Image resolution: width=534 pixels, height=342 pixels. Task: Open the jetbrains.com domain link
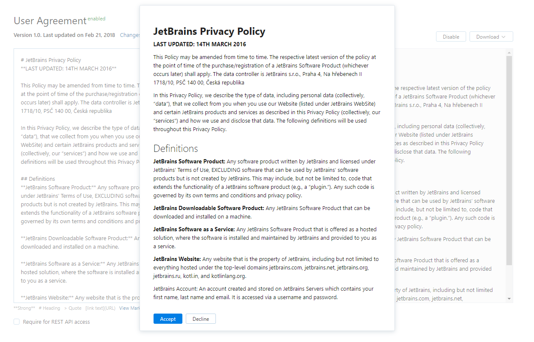285,267
